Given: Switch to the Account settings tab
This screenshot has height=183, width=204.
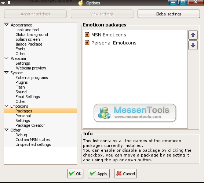Looking at the screenshot, I should [35, 14].
